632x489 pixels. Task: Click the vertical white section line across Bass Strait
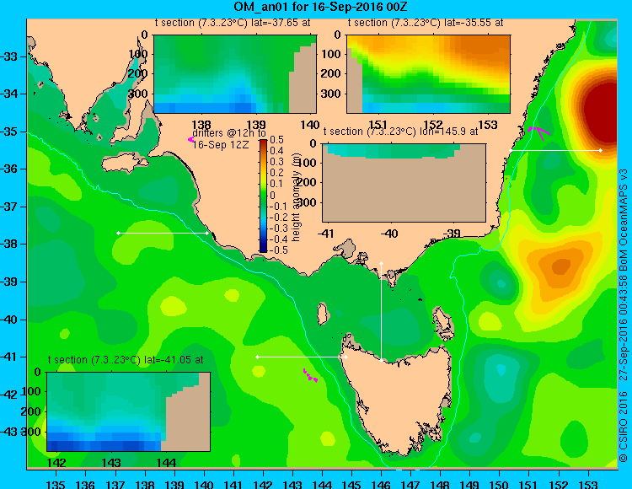click(x=381, y=312)
